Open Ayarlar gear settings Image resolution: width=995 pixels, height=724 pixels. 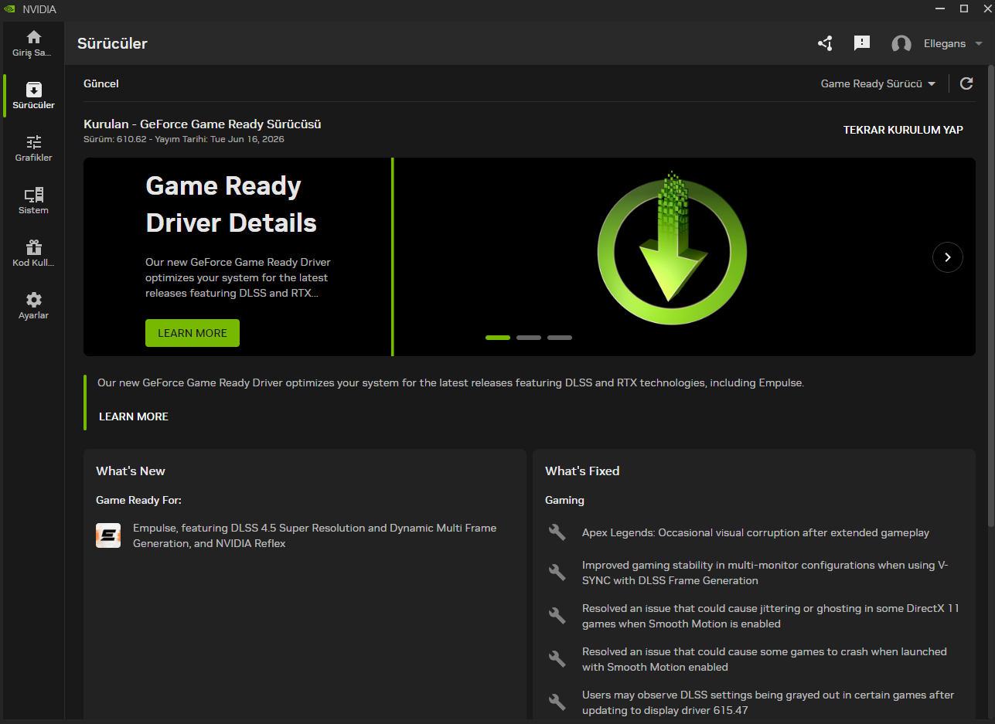coord(33,306)
